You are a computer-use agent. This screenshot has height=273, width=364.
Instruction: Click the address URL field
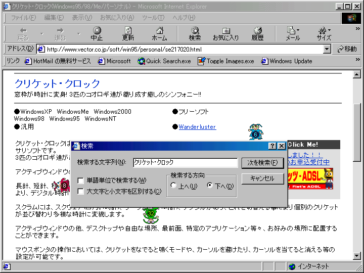[x=184, y=49]
